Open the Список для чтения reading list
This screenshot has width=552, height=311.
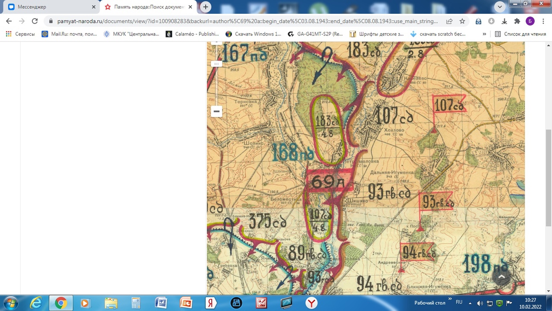point(521,34)
